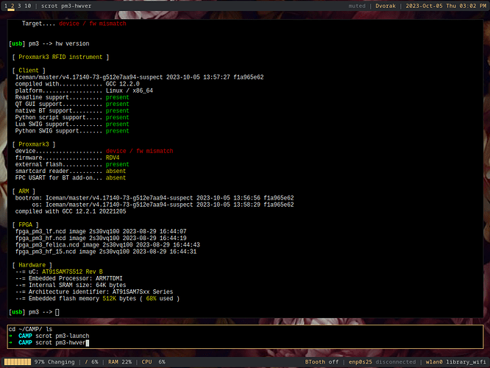490x368 pixels.
Task: Click the 'Dvorak' keyboard layout entry
Action: point(386,6)
